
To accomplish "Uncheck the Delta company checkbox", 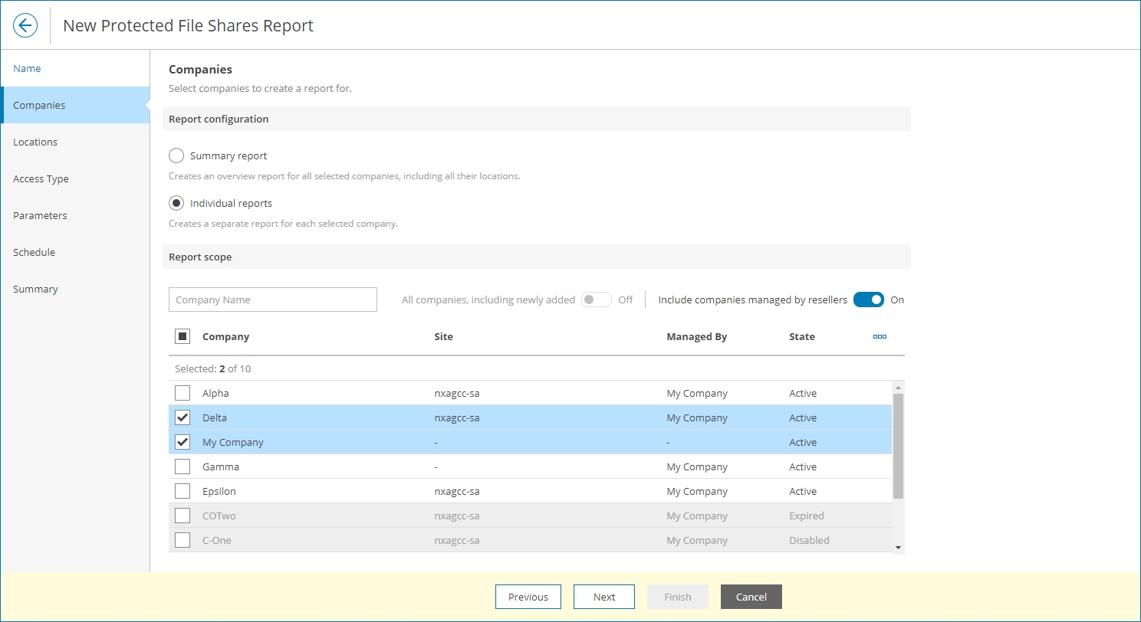I will [182, 417].
